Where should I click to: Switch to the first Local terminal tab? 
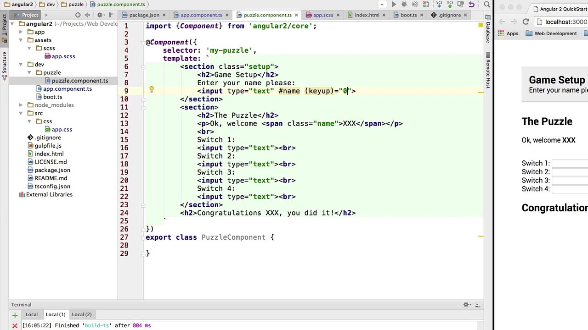click(x=32, y=314)
